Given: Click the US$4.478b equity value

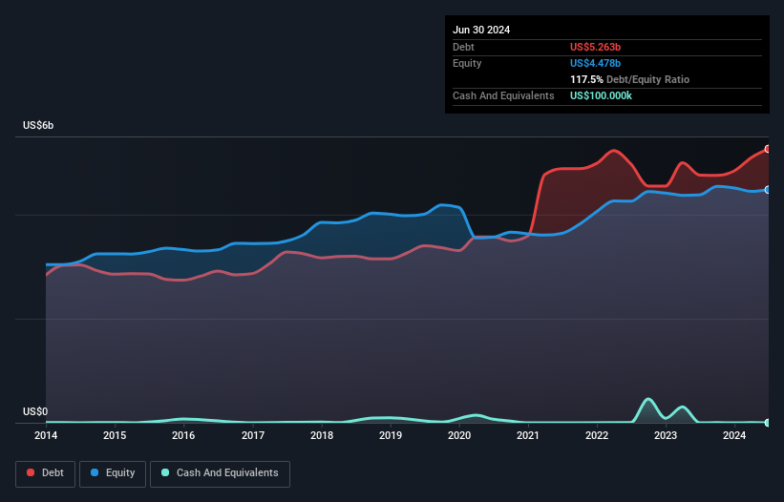Looking at the screenshot, I should coord(595,63).
